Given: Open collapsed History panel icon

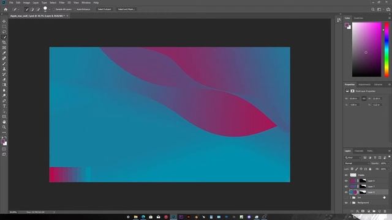Looking at the screenshot, I should 339,20.
